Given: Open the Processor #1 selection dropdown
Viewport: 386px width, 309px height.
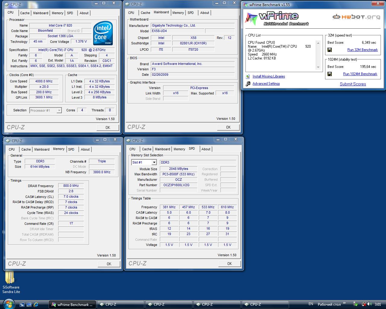Looking at the screenshot, I should click(x=59, y=110).
